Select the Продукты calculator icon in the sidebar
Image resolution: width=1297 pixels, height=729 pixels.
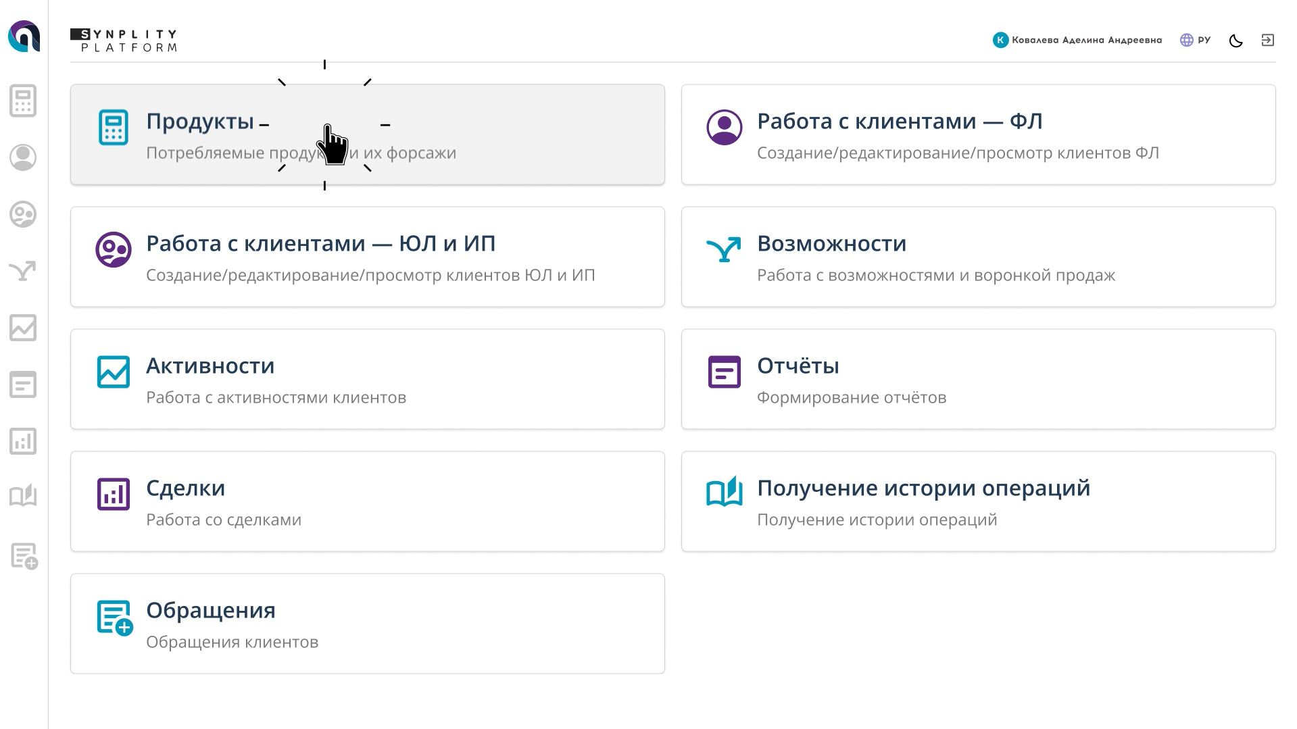pyautogui.click(x=22, y=100)
